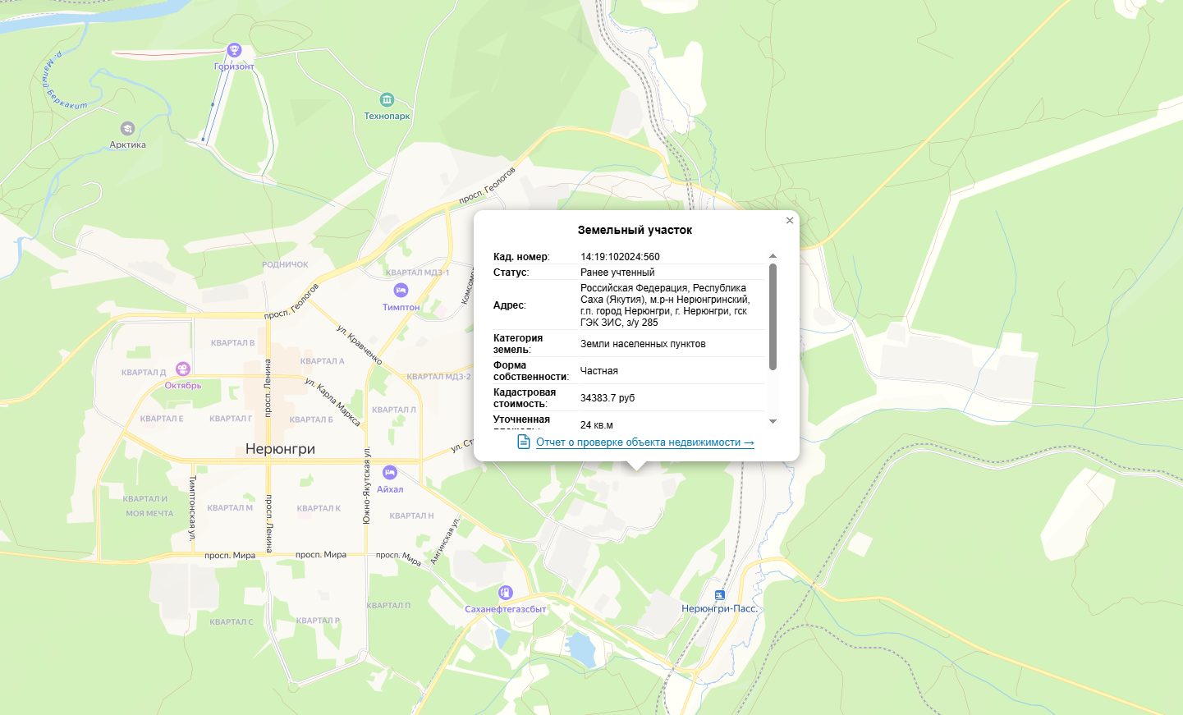1183x715 pixels.
Task: Click the КВАРТАЛ МДЗ-2 district label
Action: tap(438, 377)
